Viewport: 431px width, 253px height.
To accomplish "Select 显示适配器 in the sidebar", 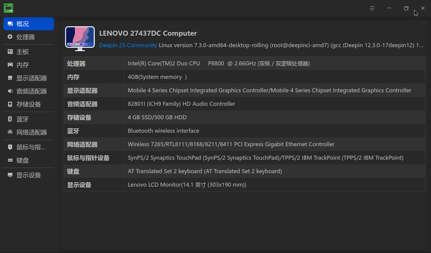I will [29, 78].
